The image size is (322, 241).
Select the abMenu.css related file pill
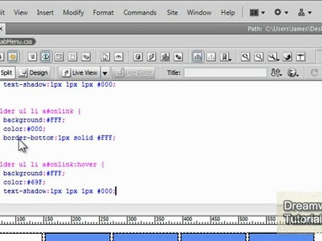click(x=17, y=42)
